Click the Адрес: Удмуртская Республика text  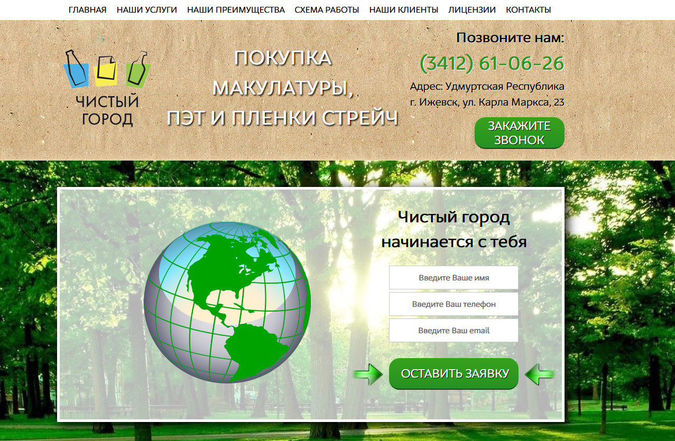tap(487, 86)
